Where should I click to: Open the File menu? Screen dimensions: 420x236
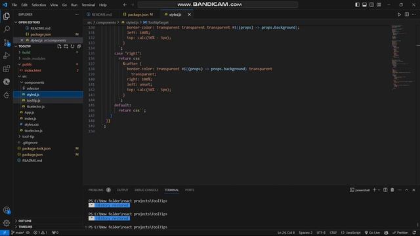pos(14,5)
